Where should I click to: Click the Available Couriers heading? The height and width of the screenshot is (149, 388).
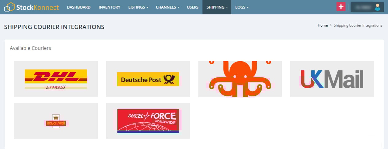(x=30, y=48)
